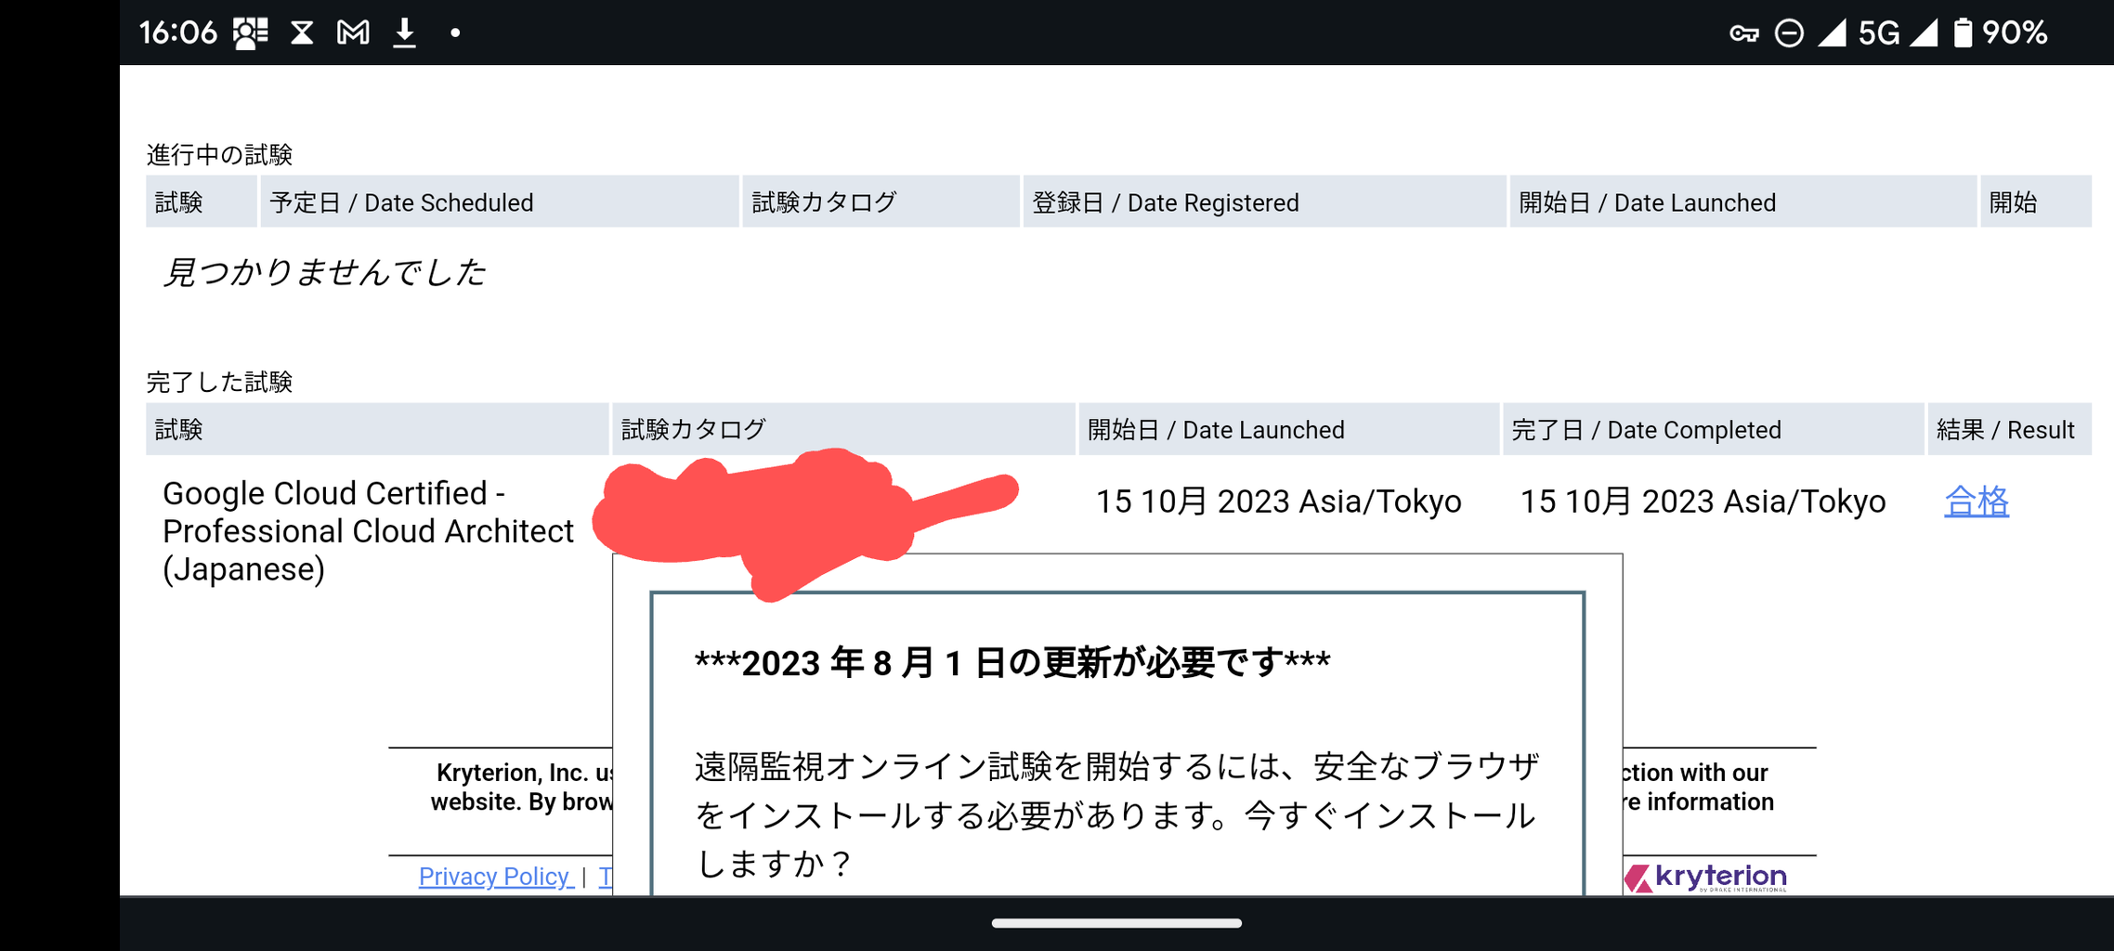Viewport: 2114px width, 951px height.
Task: Click the 予定日 / Date Scheduled column header
Action: click(x=500, y=202)
